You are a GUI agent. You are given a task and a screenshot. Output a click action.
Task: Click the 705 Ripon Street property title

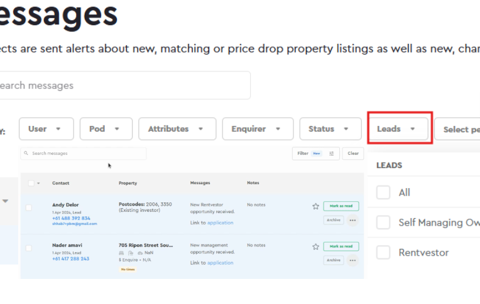[146, 245]
